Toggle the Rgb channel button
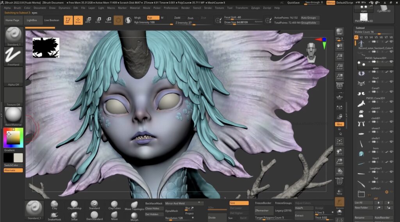 (153, 18)
